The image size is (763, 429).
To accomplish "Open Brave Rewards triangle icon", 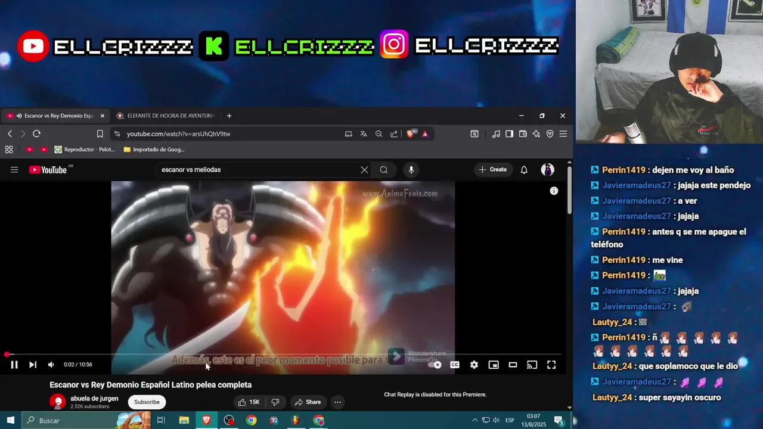I will coord(425,134).
